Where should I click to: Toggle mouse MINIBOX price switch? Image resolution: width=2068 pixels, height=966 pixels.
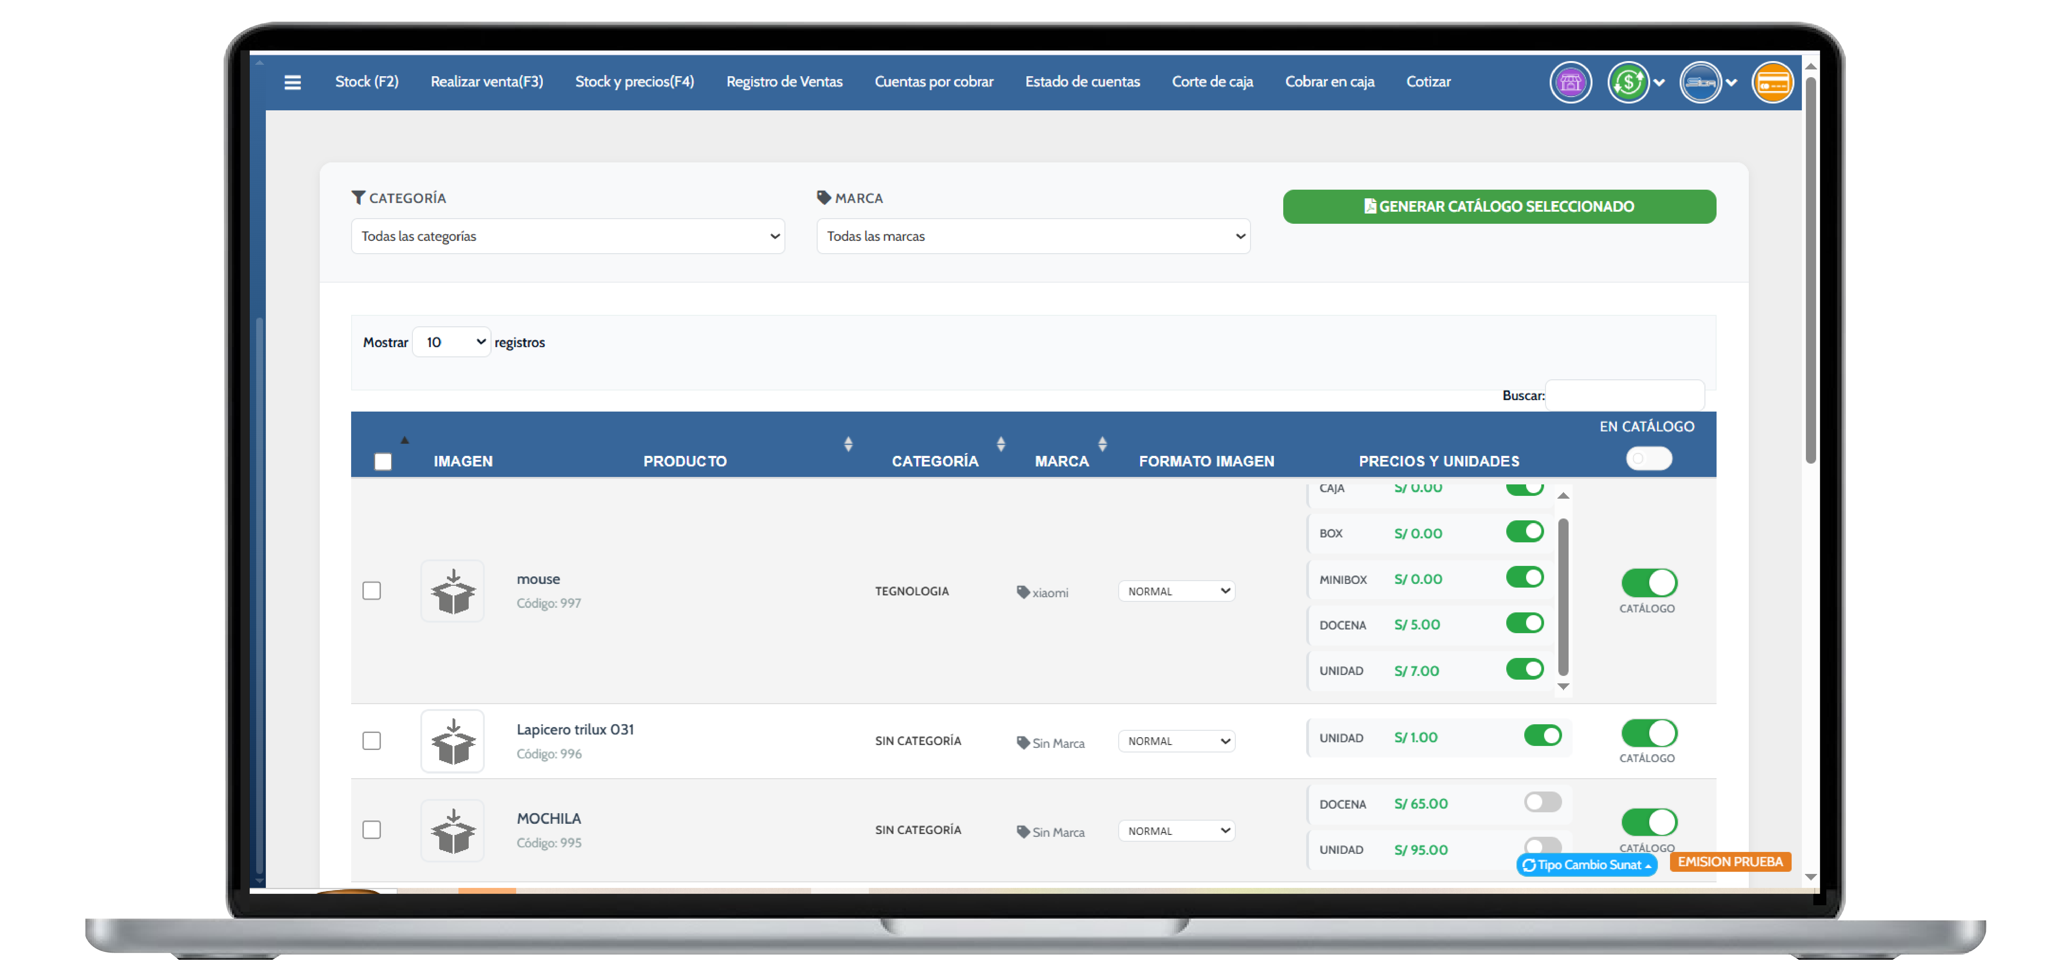[1525, 578]
